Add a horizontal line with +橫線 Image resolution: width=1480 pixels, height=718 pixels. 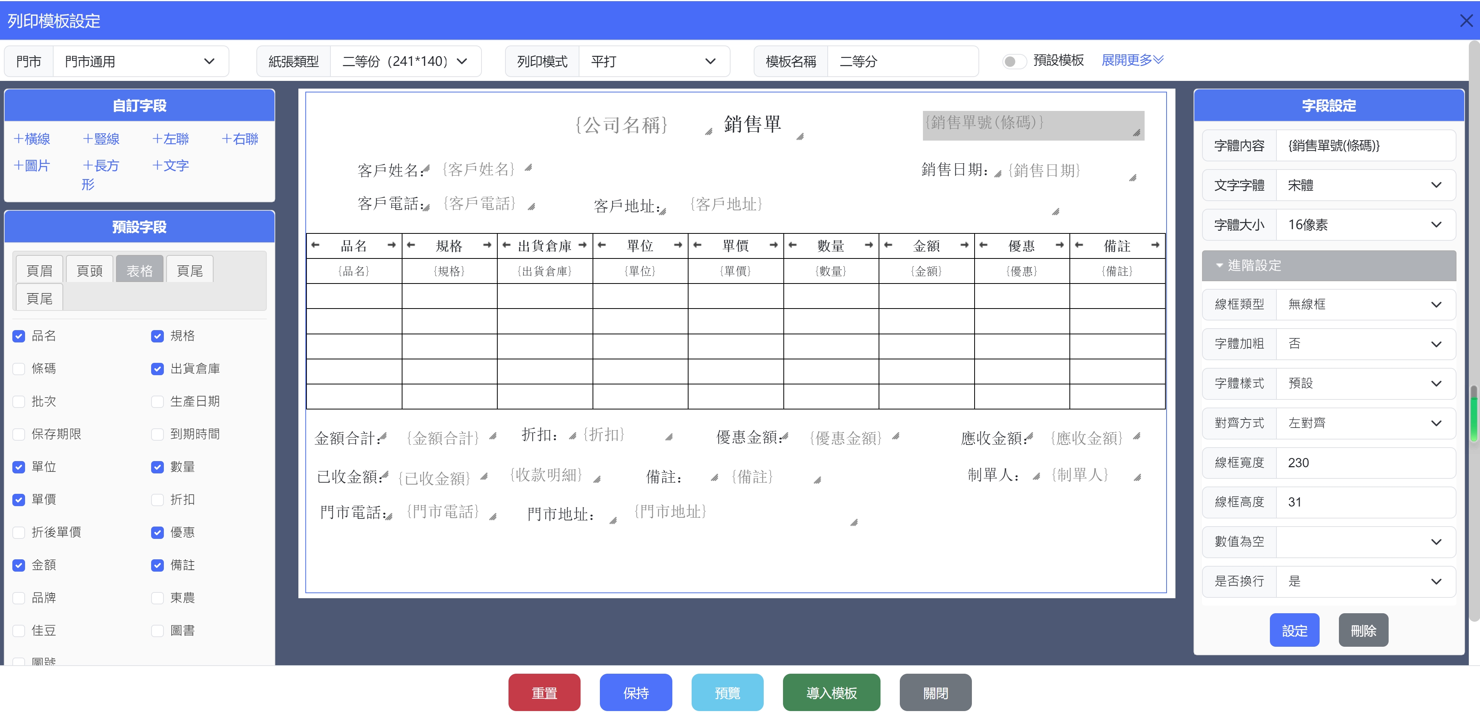click(x=32, y=139)
